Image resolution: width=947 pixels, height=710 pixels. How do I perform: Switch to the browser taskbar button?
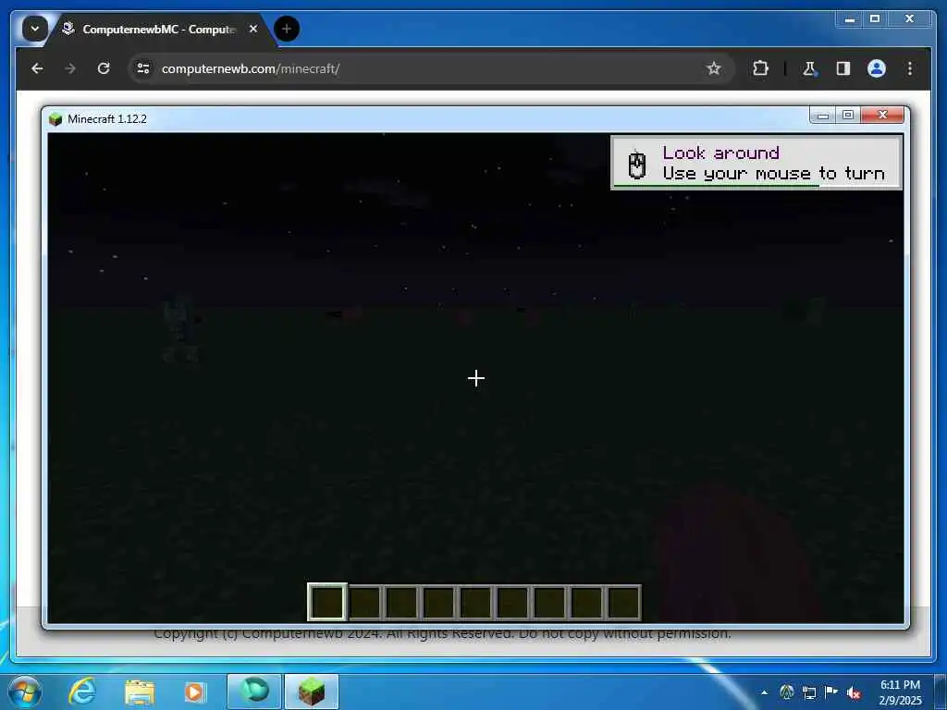pos(254,692)
